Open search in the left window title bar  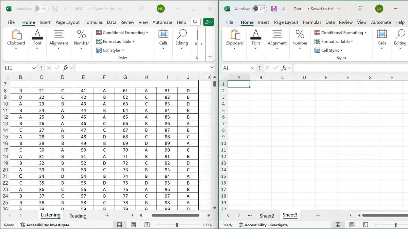tap(141, 8)
